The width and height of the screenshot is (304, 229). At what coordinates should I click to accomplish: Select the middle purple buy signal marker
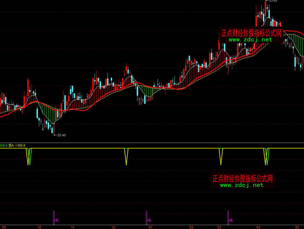pyautogui.click(x=147, y=216)
